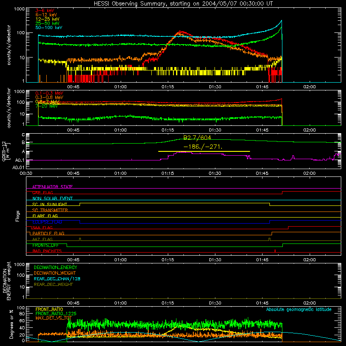Click 'Absolute geomagnetic latitude' legend text
346x346 pixels.
tap(299, 309)
